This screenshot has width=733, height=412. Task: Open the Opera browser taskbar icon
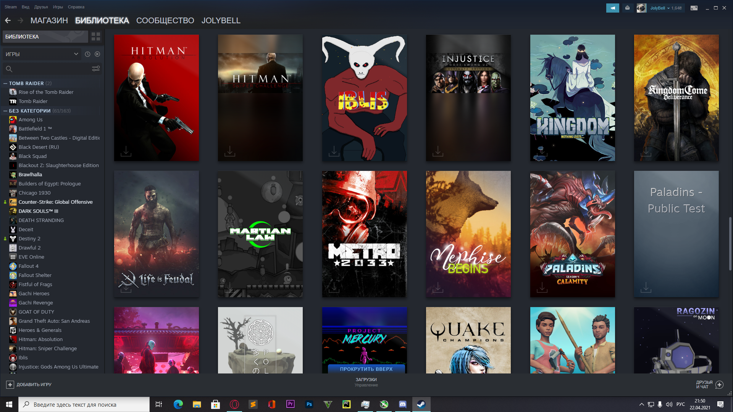point(234,404)
